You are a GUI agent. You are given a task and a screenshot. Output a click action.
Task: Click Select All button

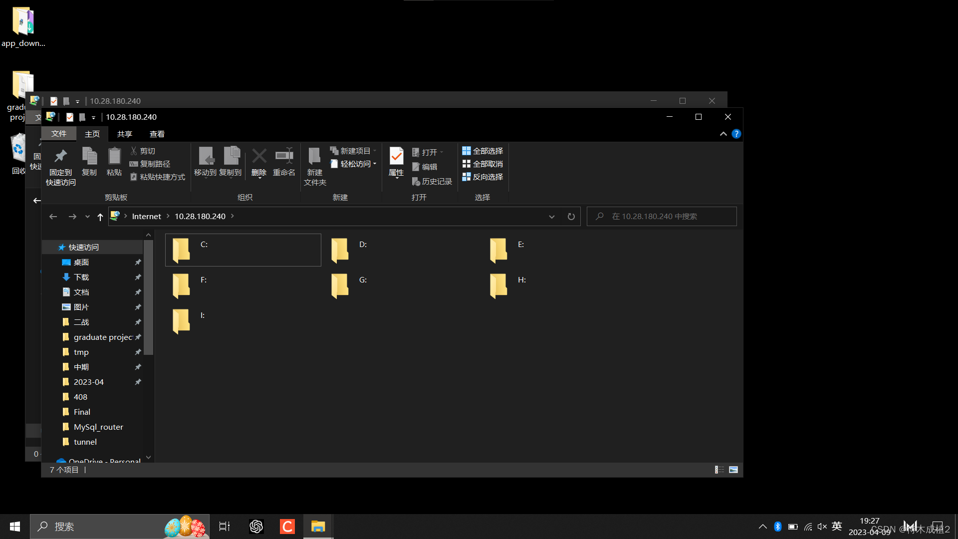pyautogui.click(x=482, y=151)
